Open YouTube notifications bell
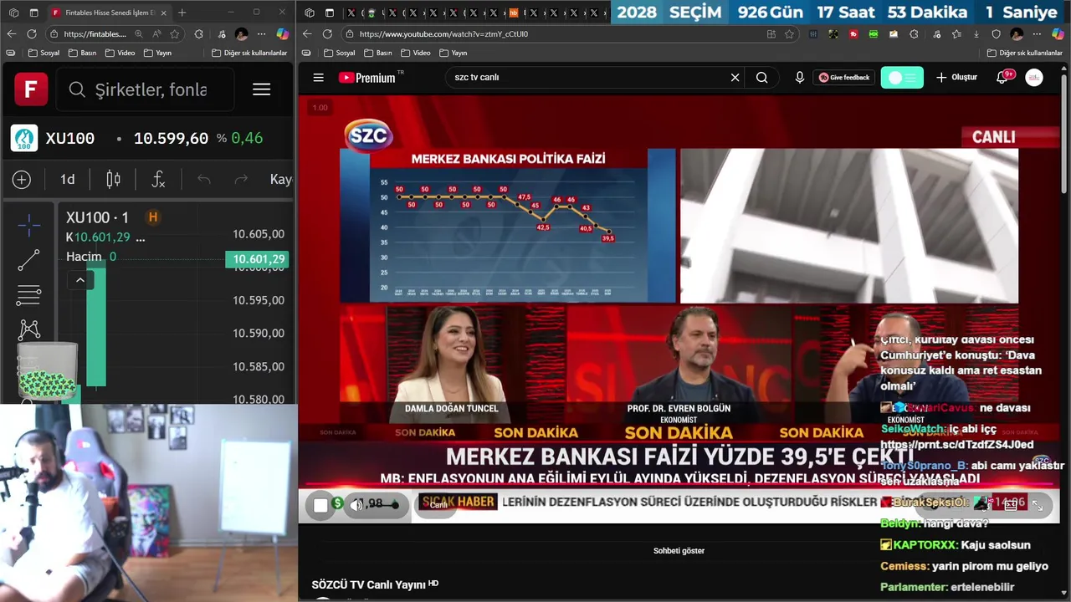The height and width of the screenshot is (602, 1071). click(1002, 77)
